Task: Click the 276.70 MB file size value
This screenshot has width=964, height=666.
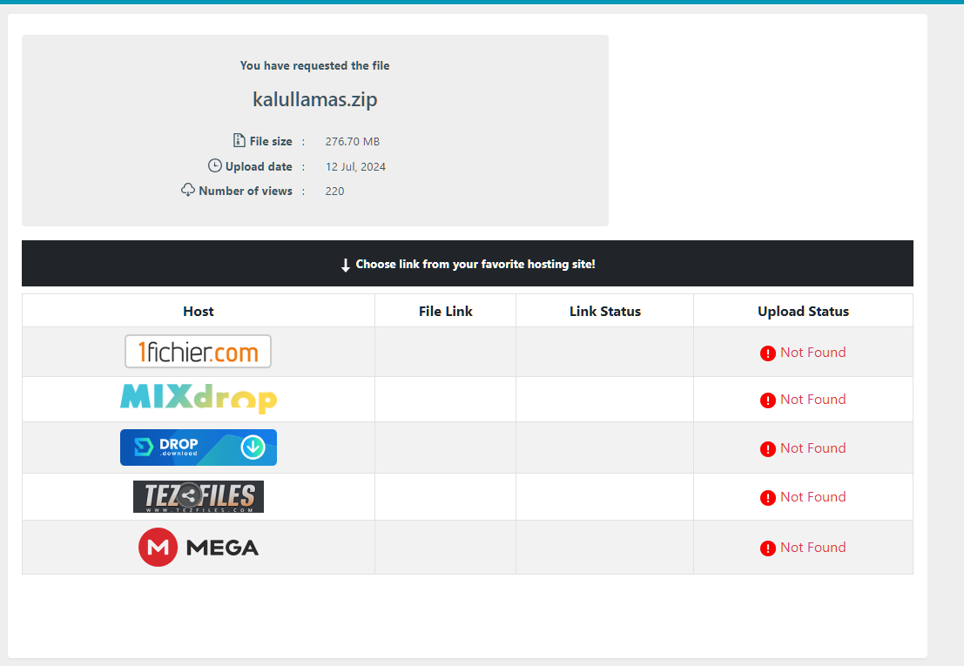Action: (x=353, y=141)
